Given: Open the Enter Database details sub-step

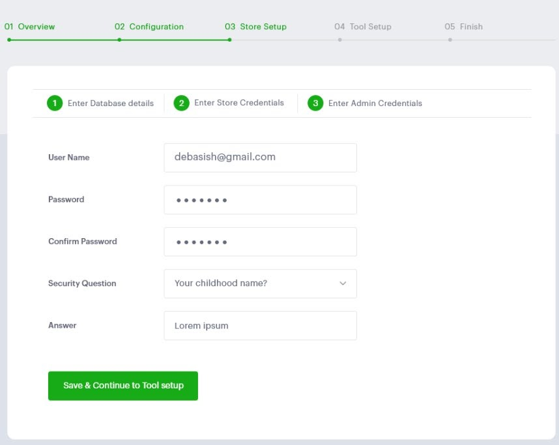Looking at the screenshot, I should (x=110, y=103).
